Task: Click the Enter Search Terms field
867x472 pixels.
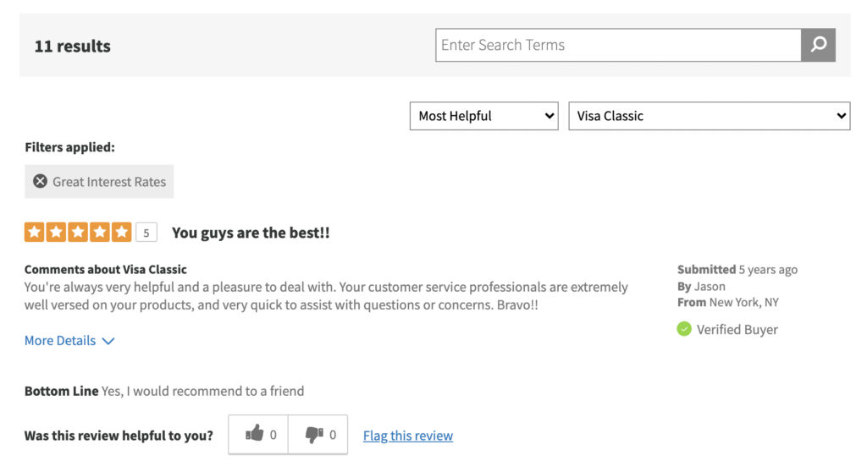Action: pyautogui.click(x=618, y=45)
